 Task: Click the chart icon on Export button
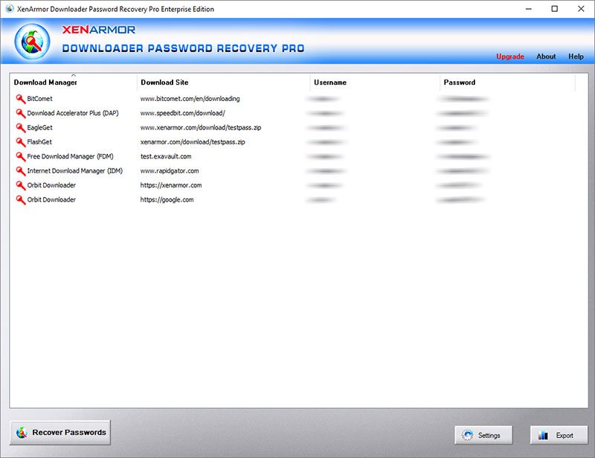tap(543, 435)
